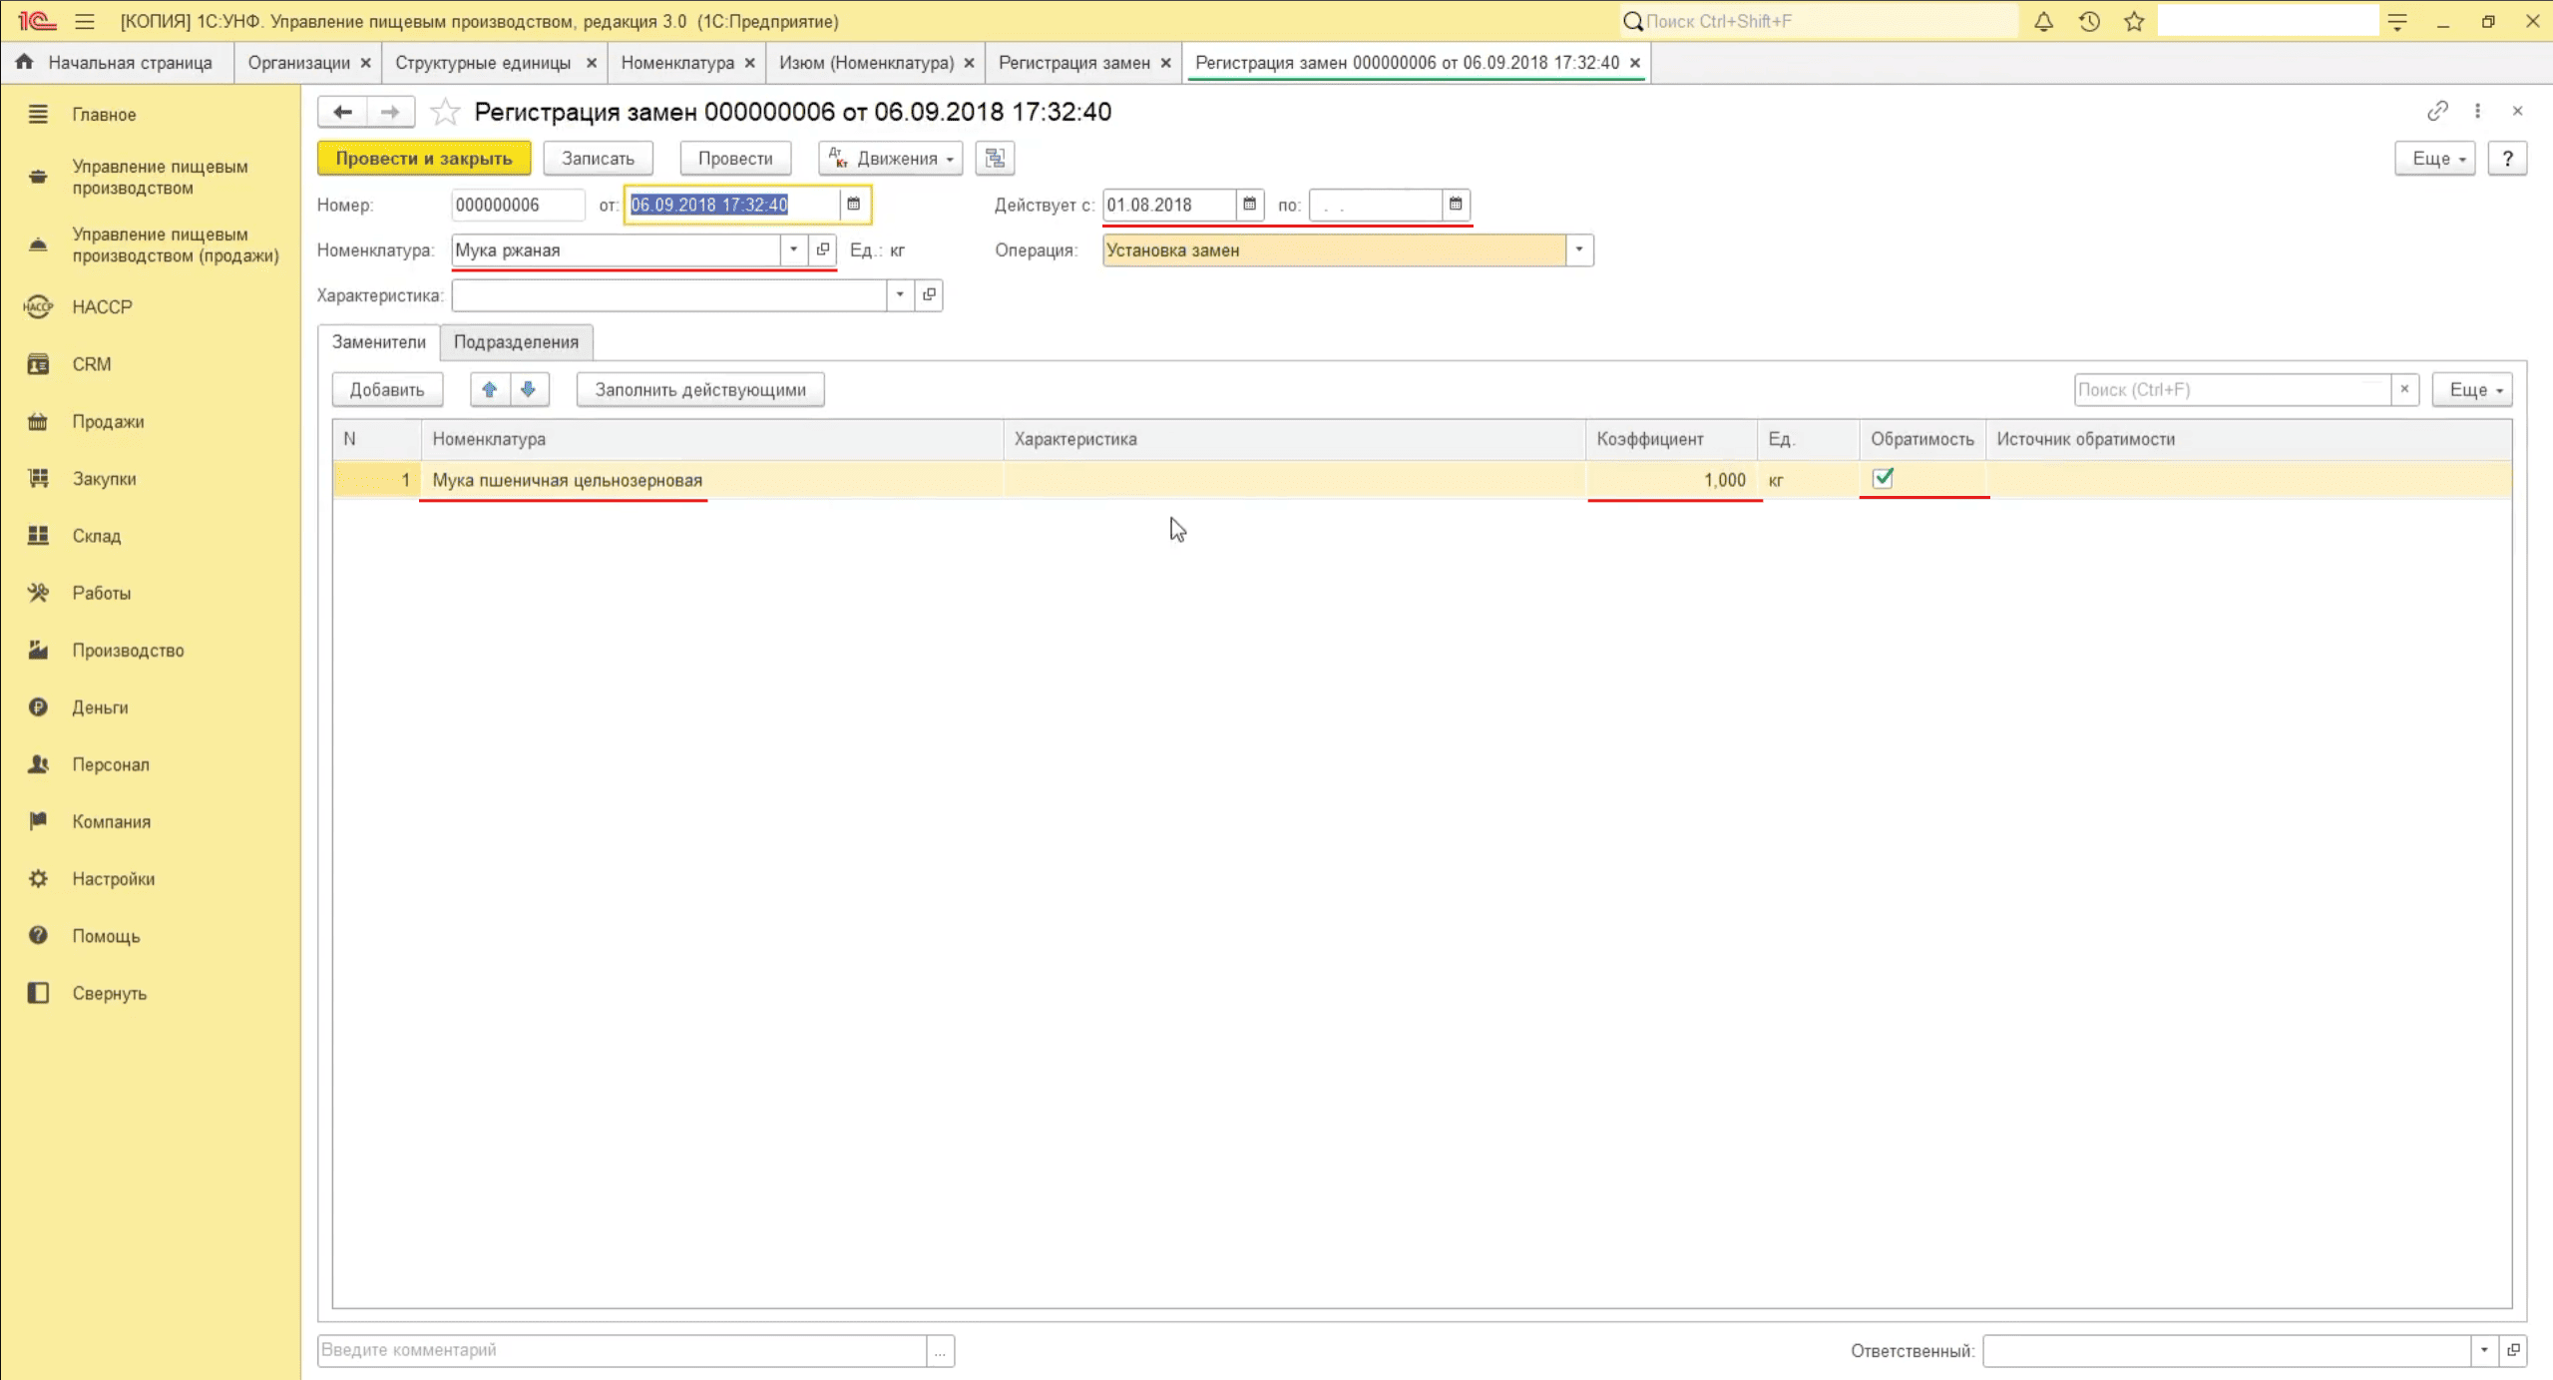Click Записать button
The width and height of the screenshot is (2553, 1380).
[x=598, y=158]
